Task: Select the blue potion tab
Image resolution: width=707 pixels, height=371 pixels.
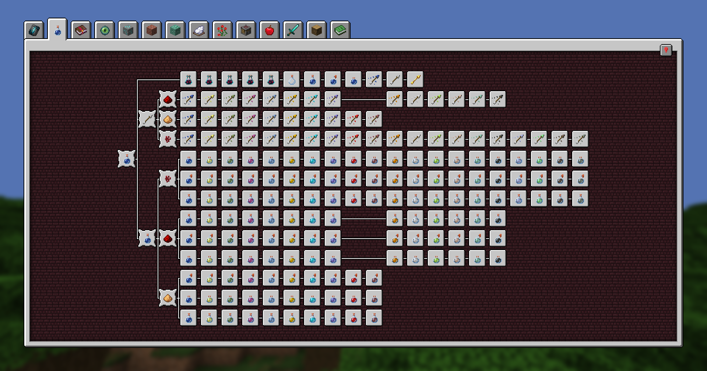Action: click(x=57, y=29)
